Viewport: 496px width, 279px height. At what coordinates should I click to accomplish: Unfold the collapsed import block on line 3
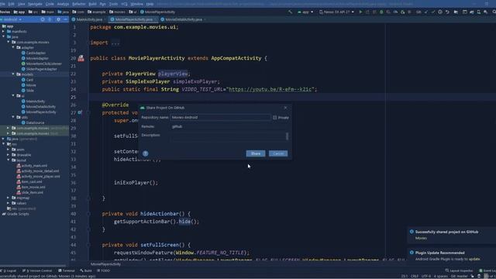(115, 43)
